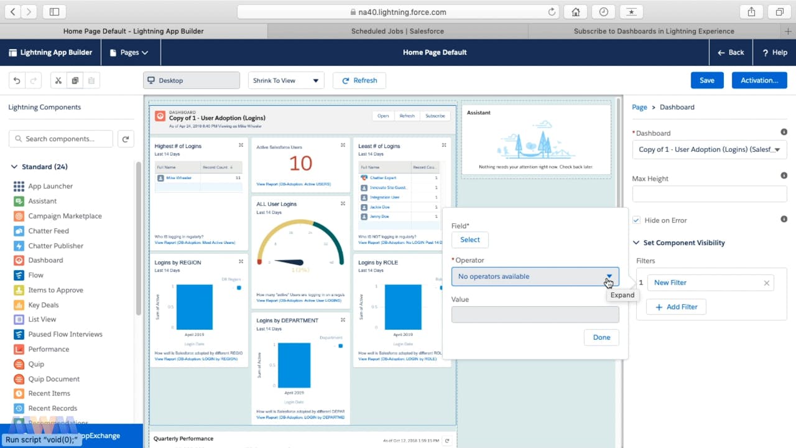Expand the ALL User Logins chart
This screenshot has height=448, width=796.
coord(343,203)
